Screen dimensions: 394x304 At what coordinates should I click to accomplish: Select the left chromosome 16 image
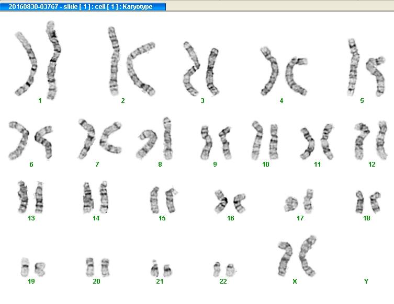point(221,202)
